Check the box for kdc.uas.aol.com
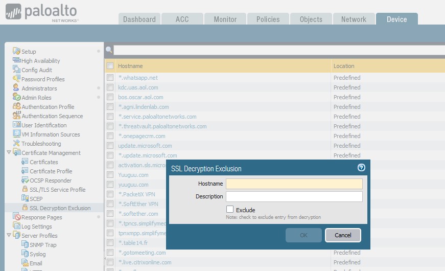This screenshot has width=445, height=271. [110, 87]
